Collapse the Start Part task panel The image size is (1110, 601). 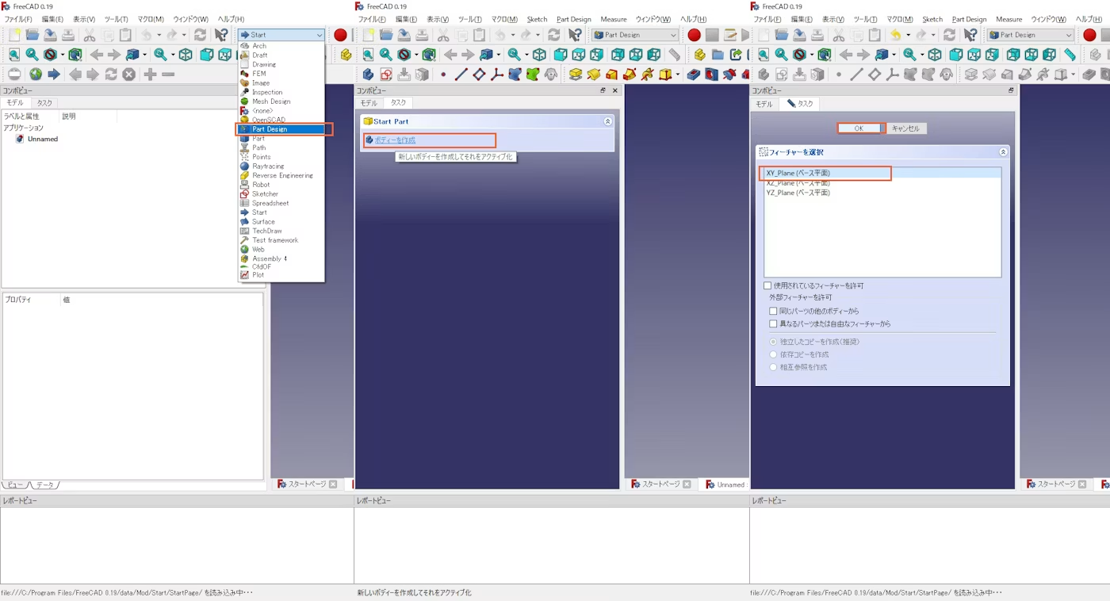(x=608, y=121)
